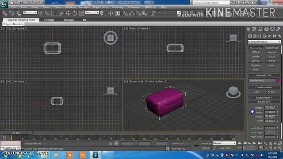
Task: Select Systems category in Create panel
Action: (x=279, y=36)
